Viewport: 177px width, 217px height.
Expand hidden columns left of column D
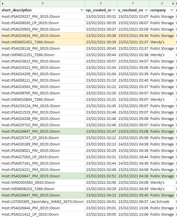click(x=3, y=4)
